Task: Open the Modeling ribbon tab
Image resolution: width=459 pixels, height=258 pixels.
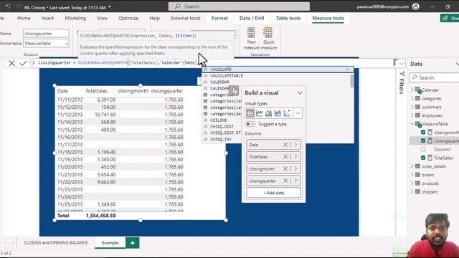Action: [75, 18]
